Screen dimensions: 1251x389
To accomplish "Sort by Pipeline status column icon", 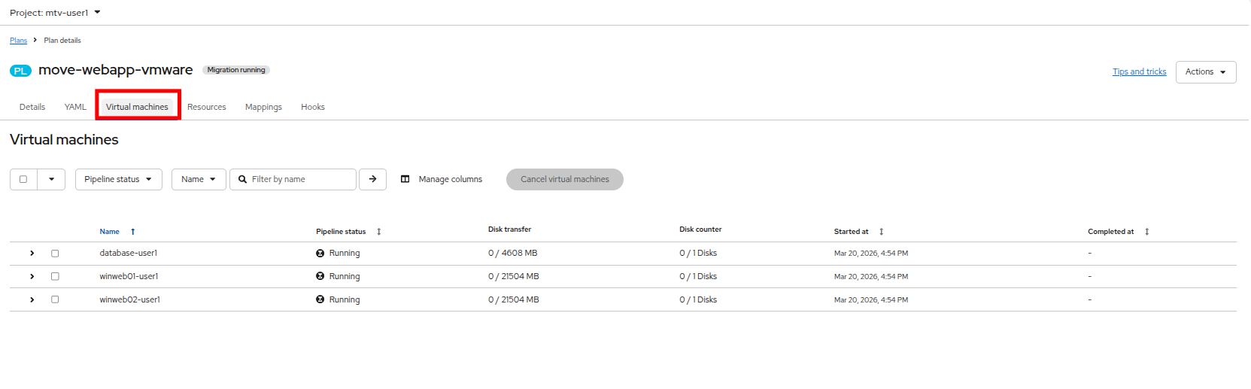I will pyautogui.click(x=379, y=232).
